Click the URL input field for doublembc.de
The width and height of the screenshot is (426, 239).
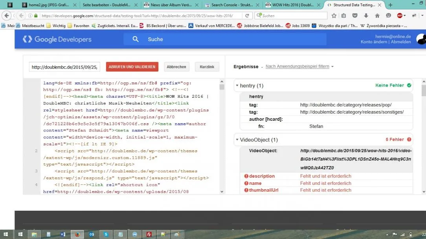coord(65,67)
